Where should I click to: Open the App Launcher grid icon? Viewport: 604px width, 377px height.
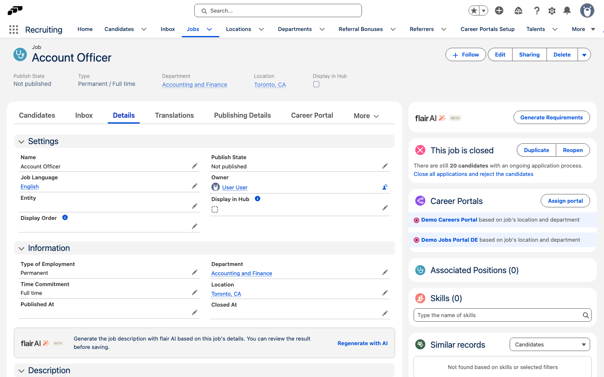pyautogui.click(x=13, y=29)
